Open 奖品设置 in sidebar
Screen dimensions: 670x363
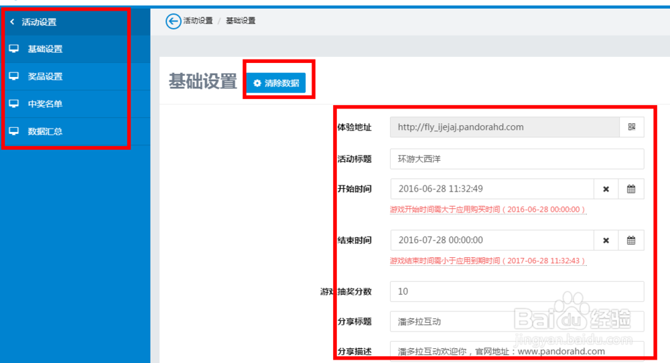(x=75, y=76)
